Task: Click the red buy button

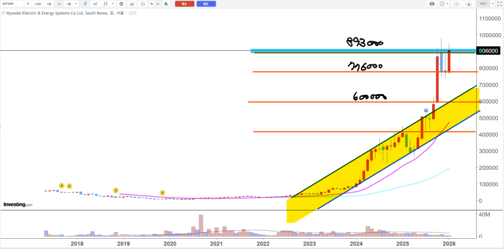Action: [x=185, y=4]
